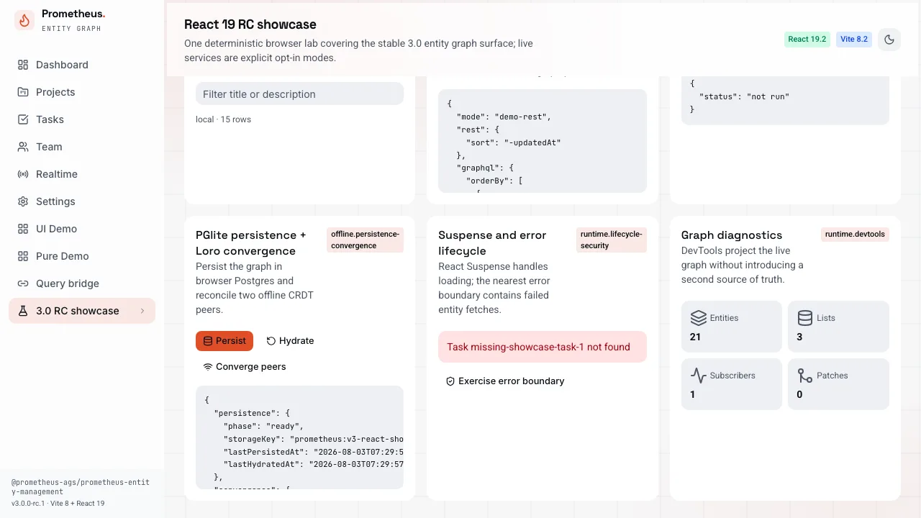The width and height of the screenshot is (921, 518).
Task: Click the Team people icon in sidebar
Action: point(23,147)
